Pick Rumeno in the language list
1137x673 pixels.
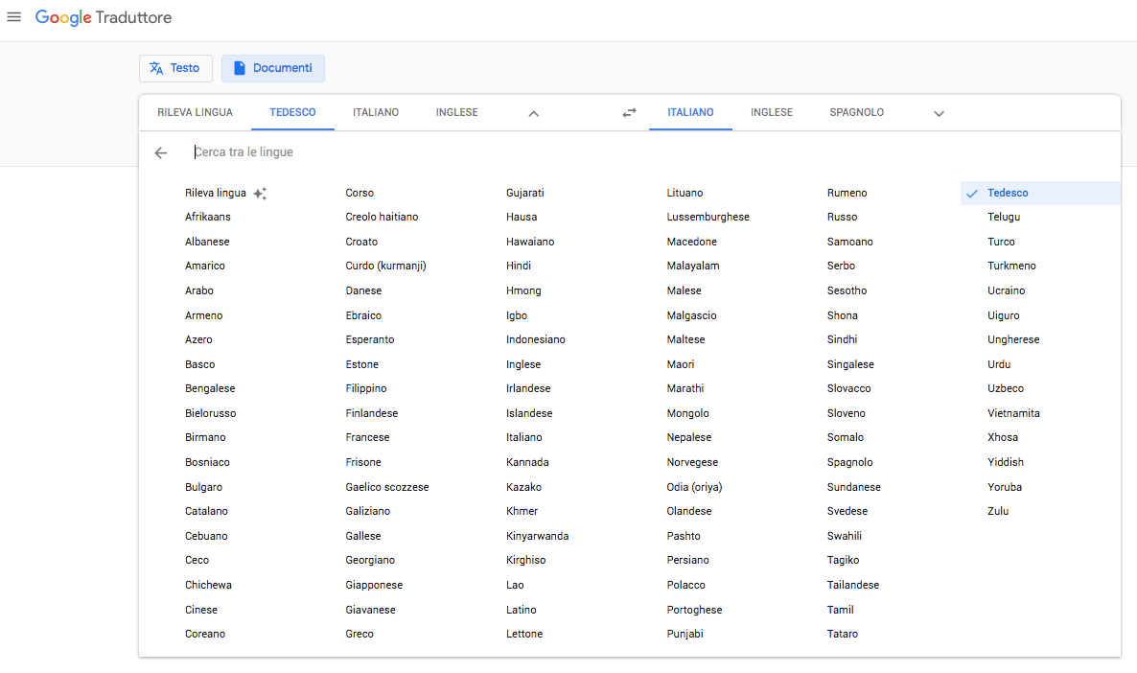tap(847, 193)
